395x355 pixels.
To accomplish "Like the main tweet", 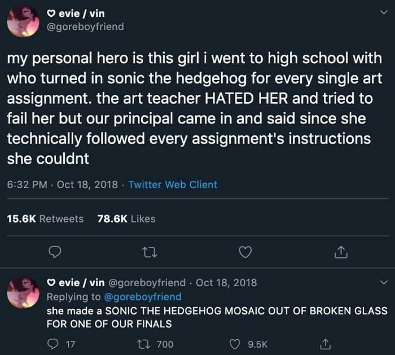I will click(x=244, y=252).
